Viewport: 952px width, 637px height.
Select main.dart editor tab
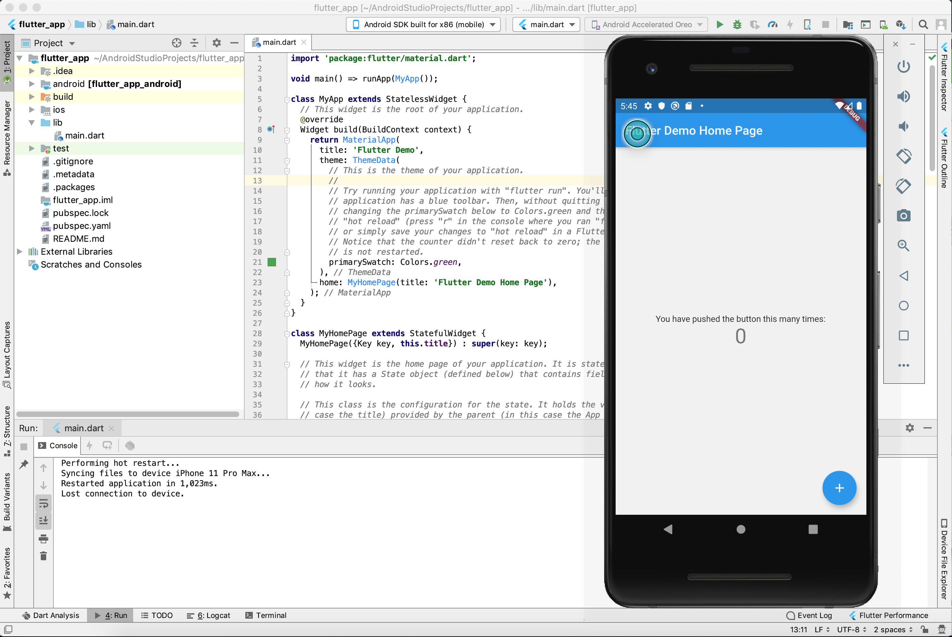pyautogui.click(x=279, y=42)
